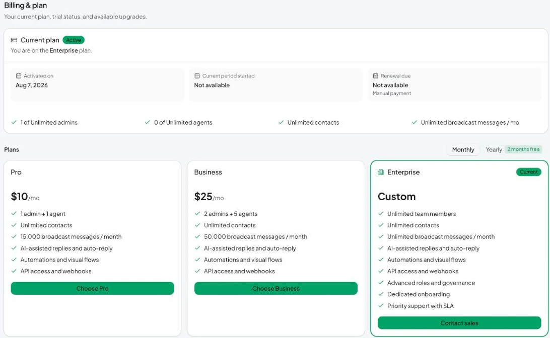Click the $10/mo price
Viewport: 550px width, 338px height.
(x=25, y=197)
